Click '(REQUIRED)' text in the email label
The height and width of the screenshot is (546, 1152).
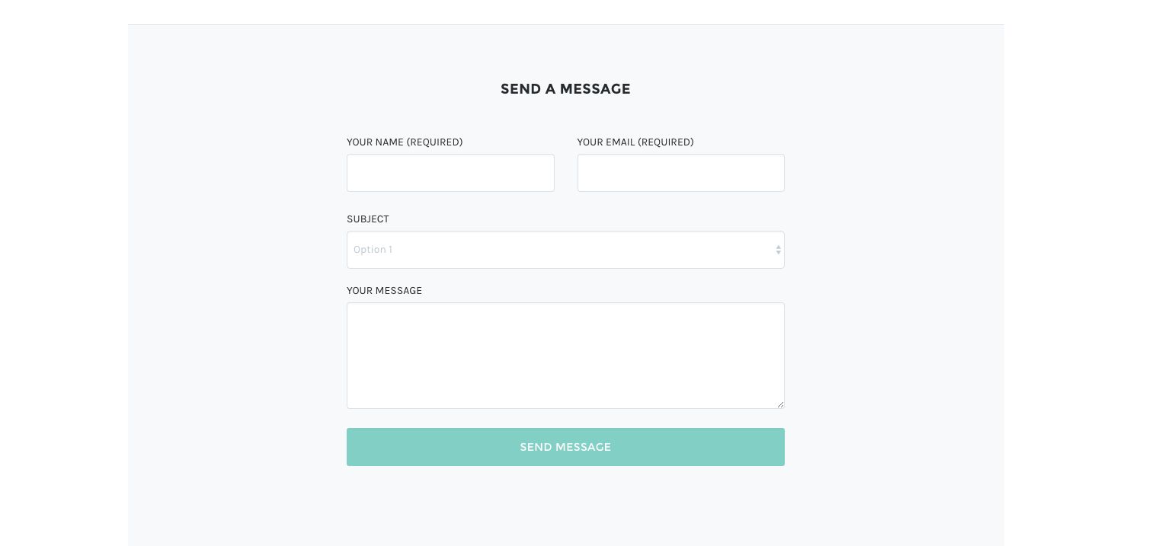pyautogui.click(x=665, y=142)
